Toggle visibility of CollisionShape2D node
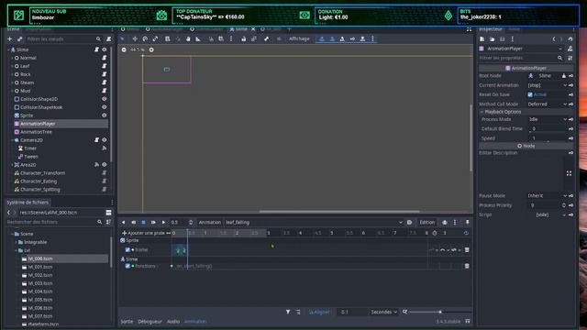 coord(105,99)
